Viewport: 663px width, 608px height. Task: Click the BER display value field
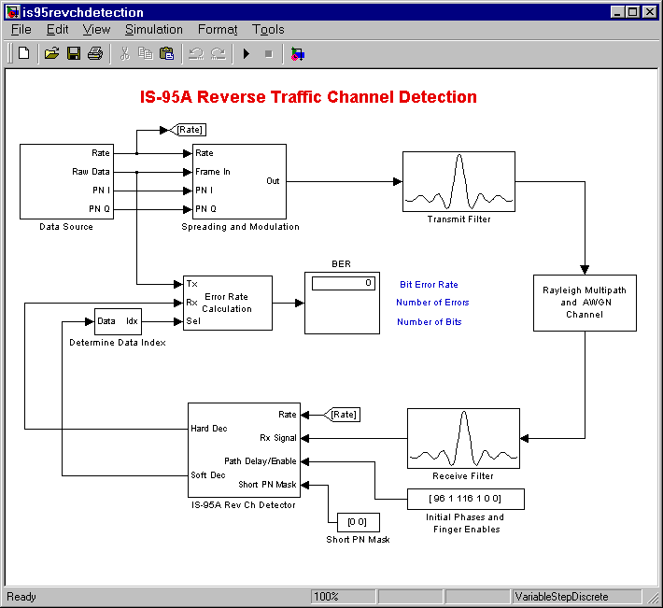(342, 282)
